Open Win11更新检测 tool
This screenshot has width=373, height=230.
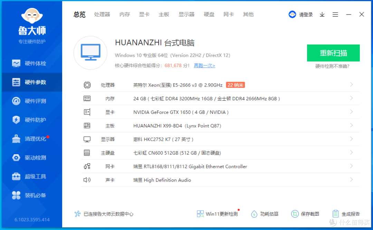pos(218,214)
